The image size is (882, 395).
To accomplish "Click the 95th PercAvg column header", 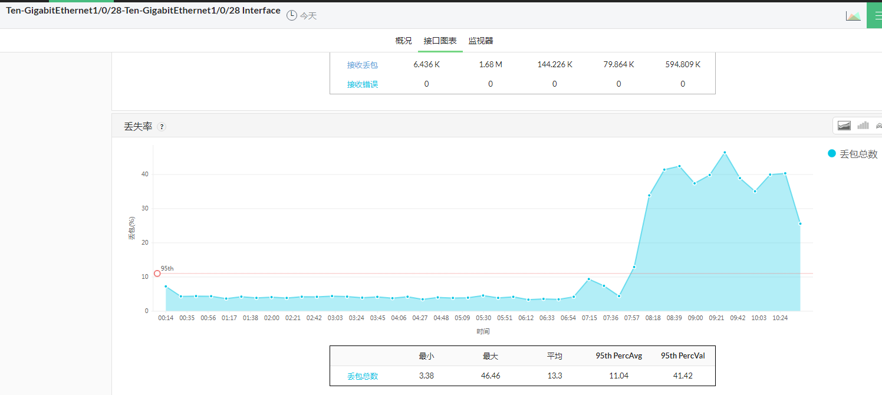I will click(618, 355).
